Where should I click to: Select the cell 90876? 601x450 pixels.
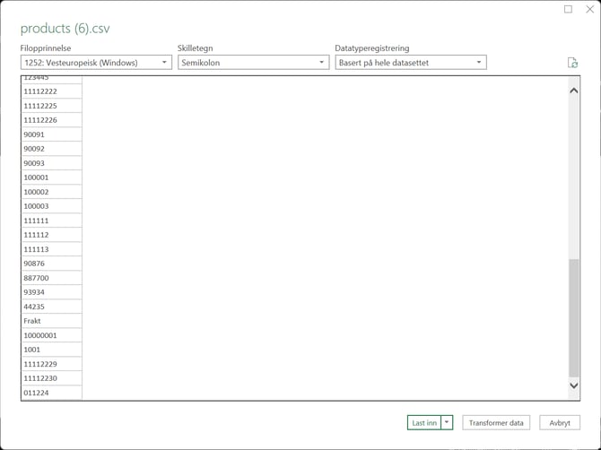point(52,264)
